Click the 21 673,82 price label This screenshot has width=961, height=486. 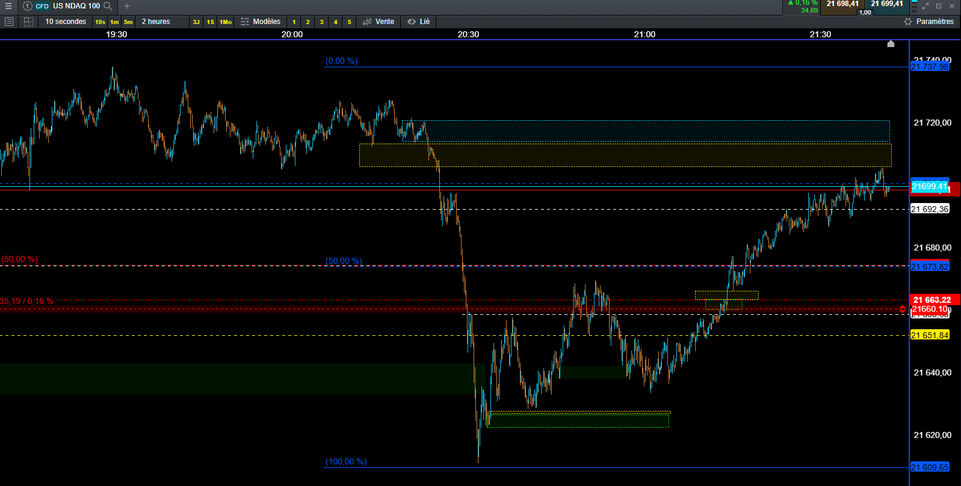pyautogui.click(x=930, y=267)
